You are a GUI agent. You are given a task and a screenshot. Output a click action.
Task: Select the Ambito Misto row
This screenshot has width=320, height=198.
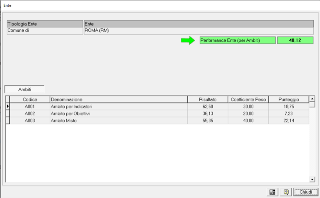coord(157,121)
